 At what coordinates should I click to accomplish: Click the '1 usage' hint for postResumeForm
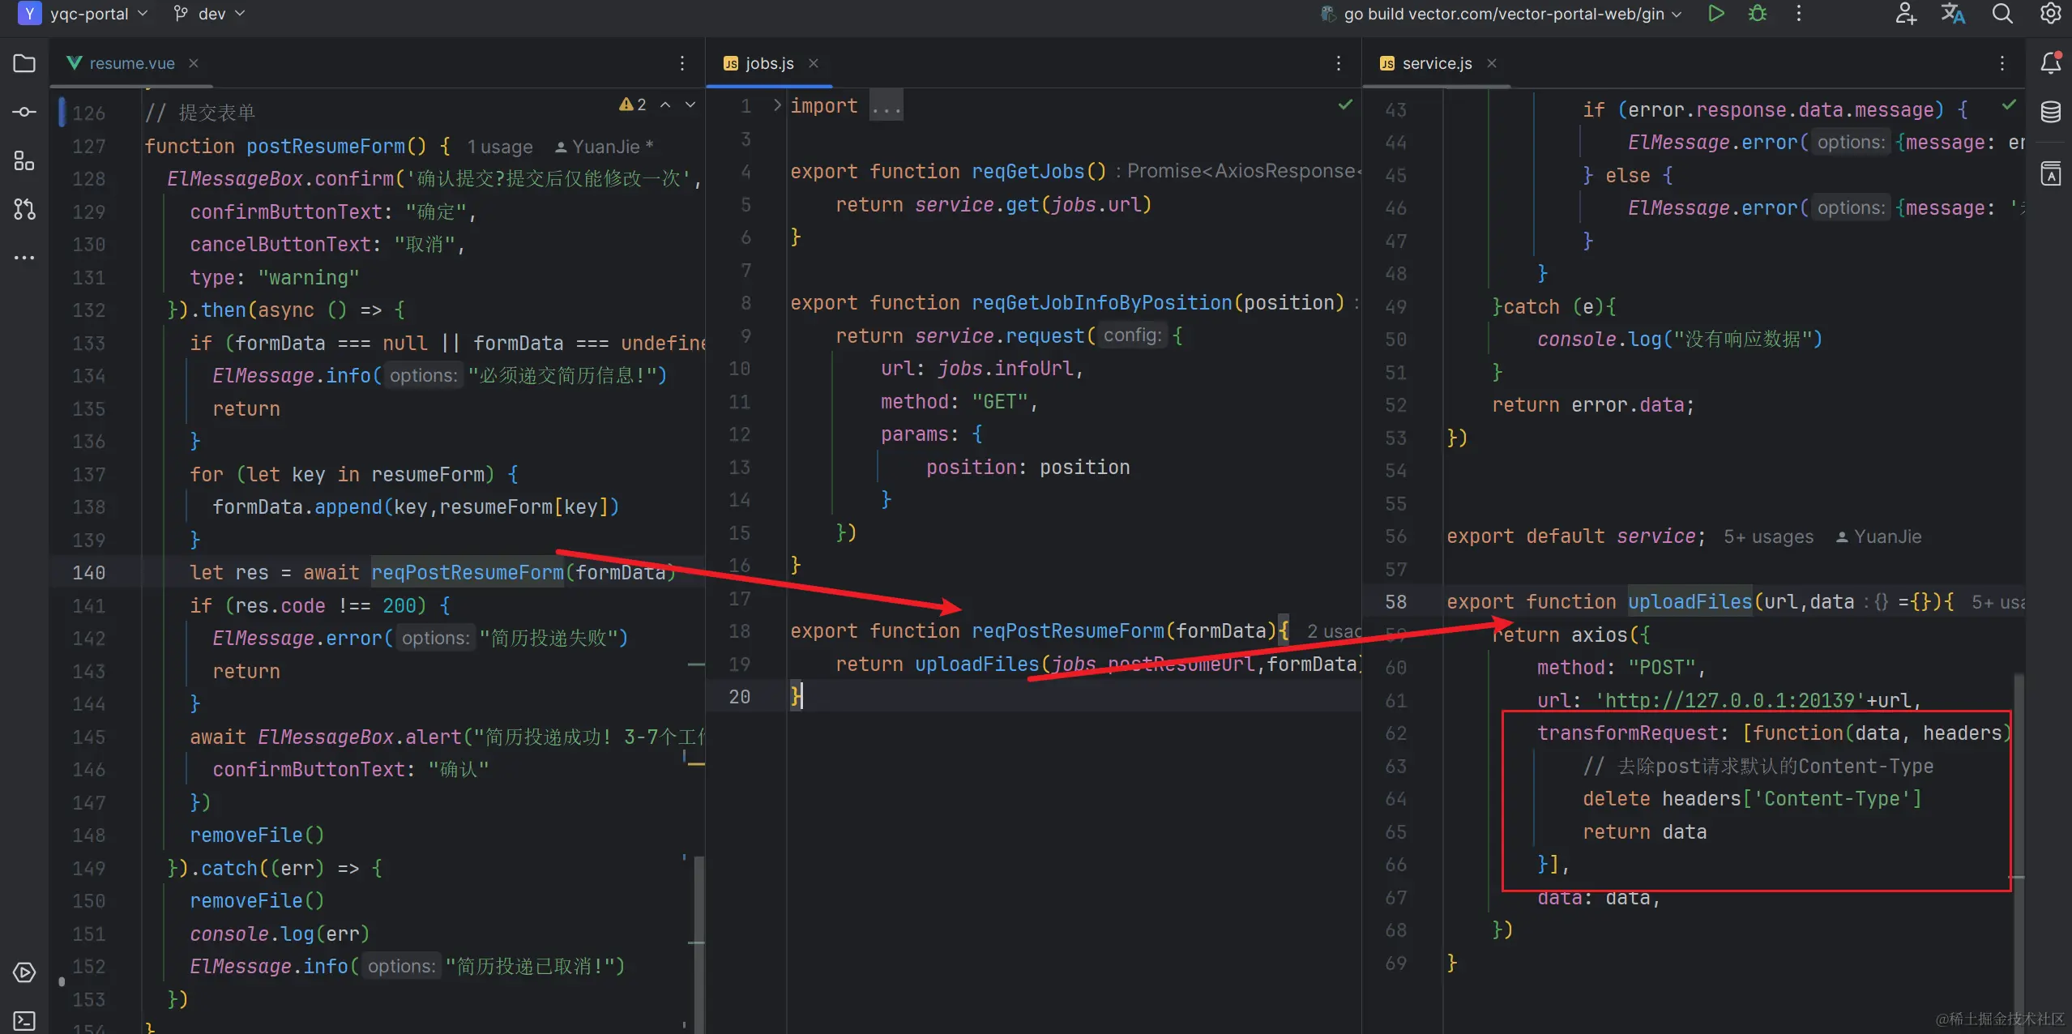tap(500, 147)
